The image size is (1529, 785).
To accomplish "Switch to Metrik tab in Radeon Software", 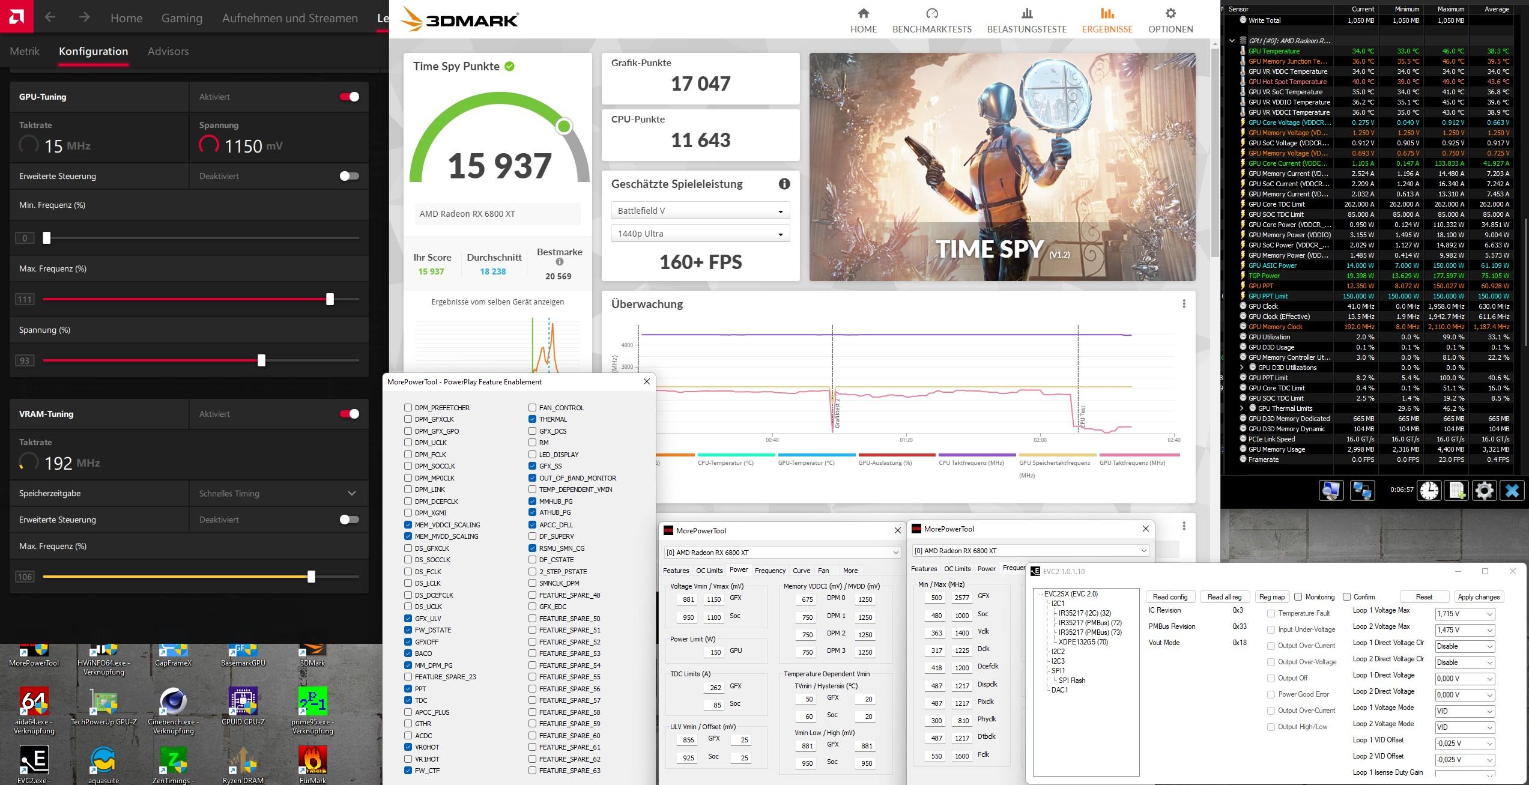I will tap(25, 52).
